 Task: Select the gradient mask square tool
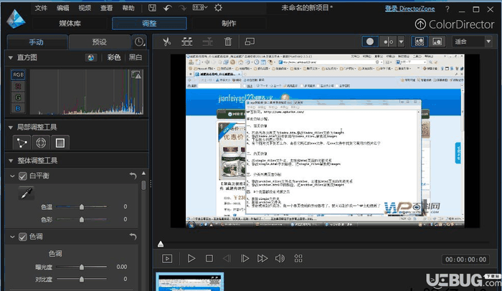coord(60,143)
